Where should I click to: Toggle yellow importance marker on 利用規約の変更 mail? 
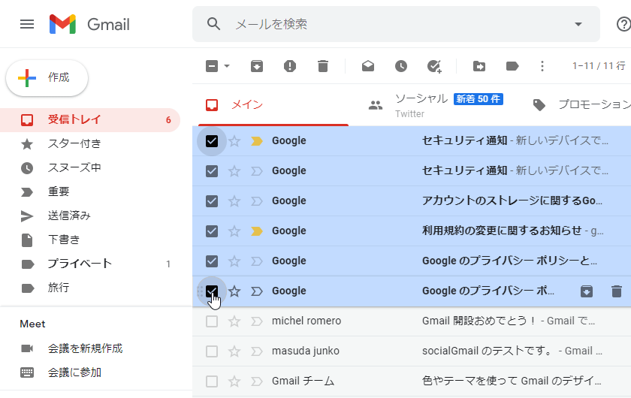257,231
